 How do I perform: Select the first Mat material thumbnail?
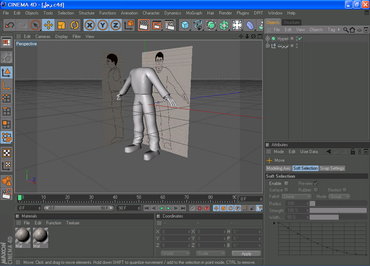(x=23, y=238)
